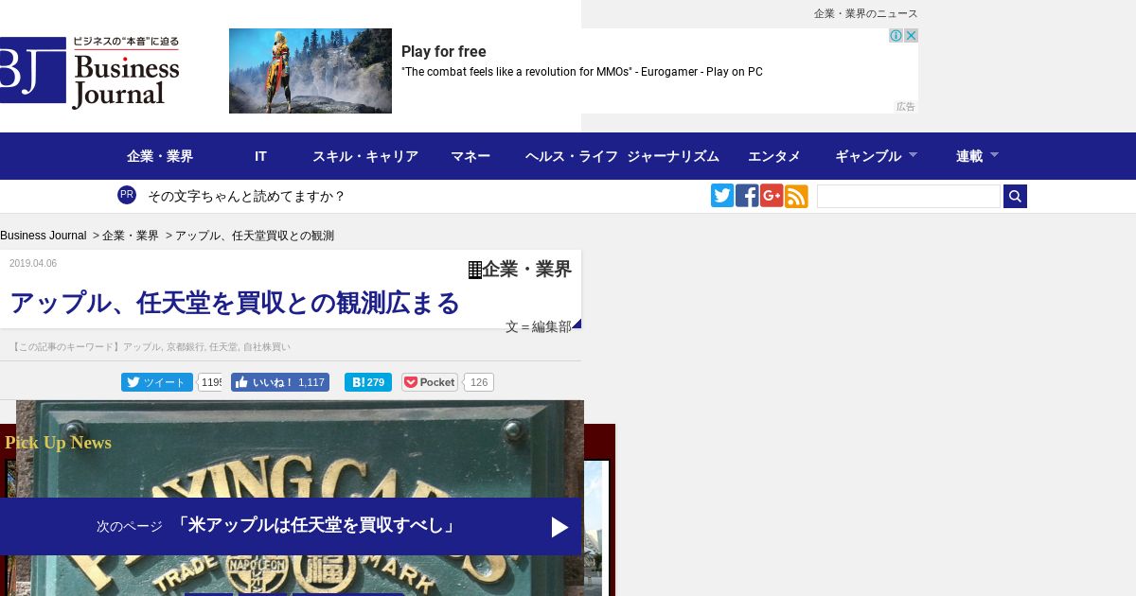Click the Hatena B! 279 bookmark button
This screenshot has width=1136, height=596.
(368, 382)
